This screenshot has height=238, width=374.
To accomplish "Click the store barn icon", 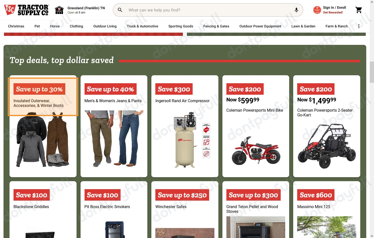I will click(x=59, y=10).
